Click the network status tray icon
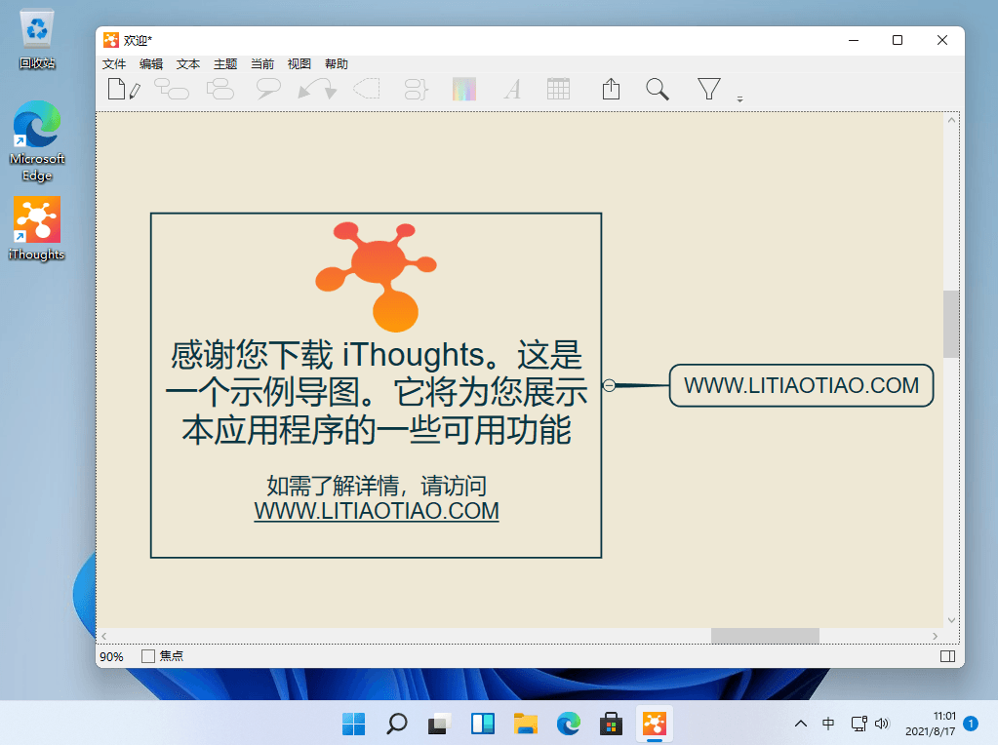Screen dimensions: 998x745 pos(859,724)
